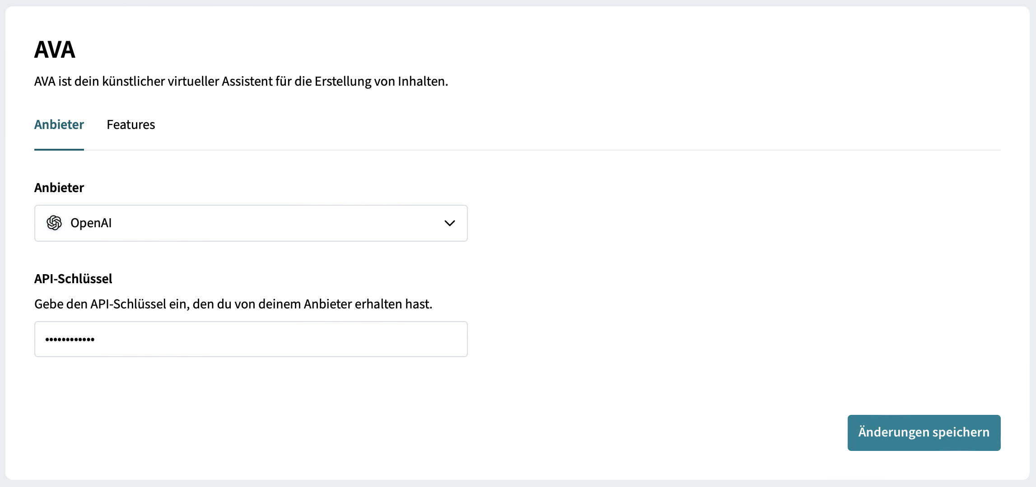Click the API-Schlüssel label
The width and height of the screenshot is (1036, 487).
click(73, 279)
